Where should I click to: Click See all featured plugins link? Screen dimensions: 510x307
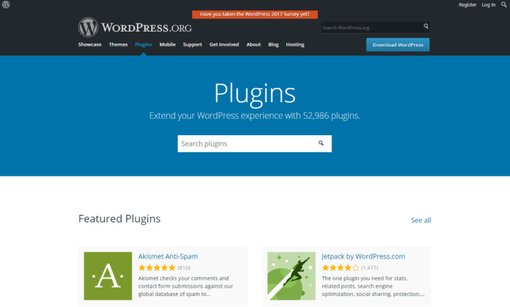coord(421,220)
